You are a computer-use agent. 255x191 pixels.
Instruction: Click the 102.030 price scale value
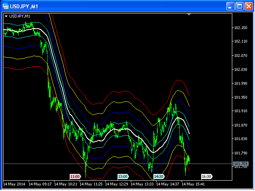point(241,70)
